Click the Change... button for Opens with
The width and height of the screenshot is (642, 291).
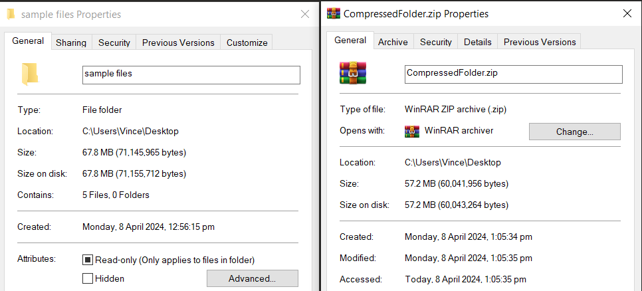[575, 132]
